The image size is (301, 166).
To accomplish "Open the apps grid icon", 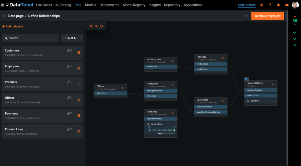I will 3,5.
